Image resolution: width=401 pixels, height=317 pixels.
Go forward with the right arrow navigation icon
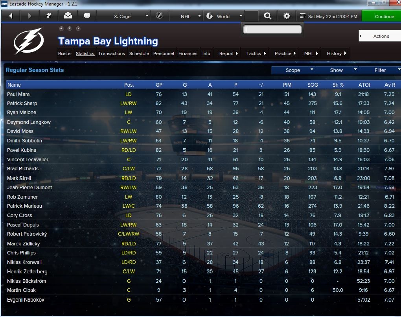[x=29, y=16]
